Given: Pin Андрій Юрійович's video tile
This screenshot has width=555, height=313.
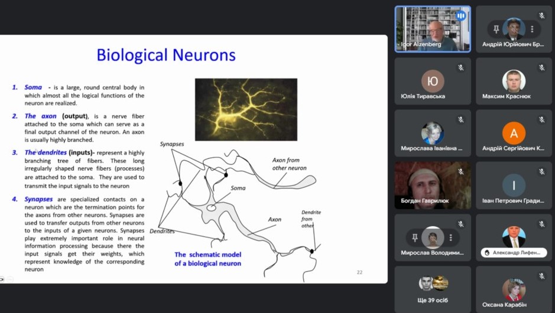Looking at the screenshot, I should pos(496,29).
